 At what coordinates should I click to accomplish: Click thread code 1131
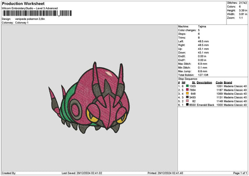220,98
